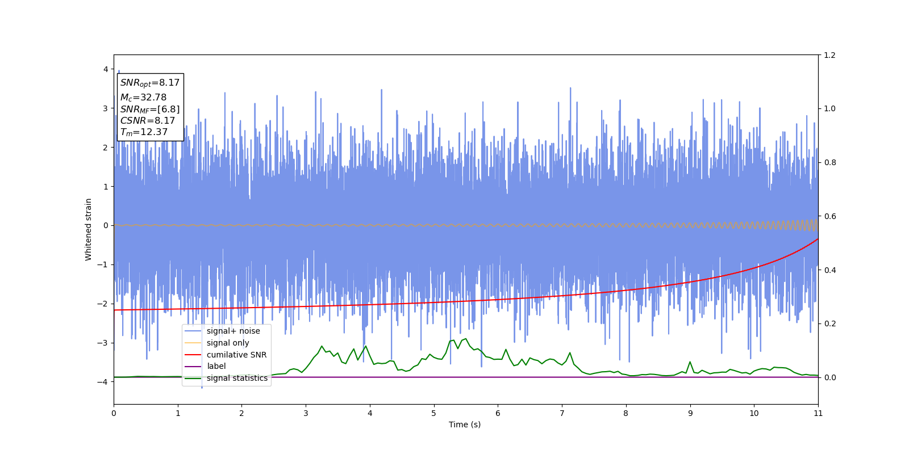909x454 pixels.
Task: Click the red cumulative SNR curve end at 11 s
Action: (x=818, y=239)
